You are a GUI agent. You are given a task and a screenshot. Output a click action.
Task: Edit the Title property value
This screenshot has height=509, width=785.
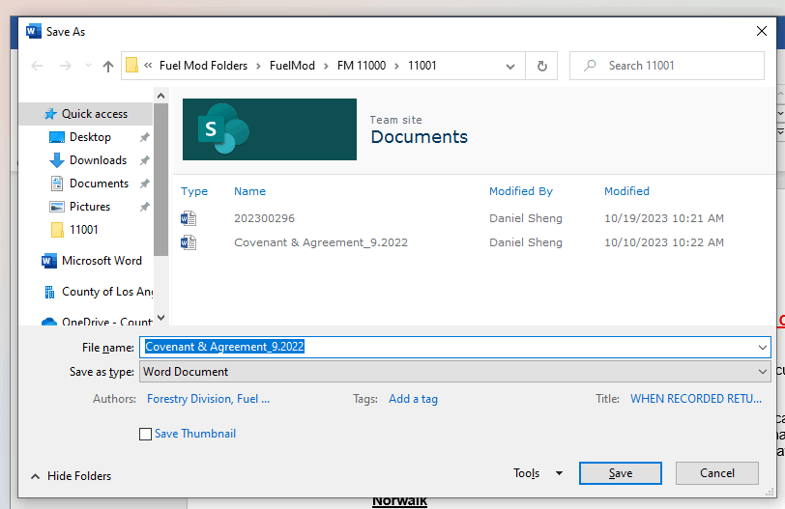696,399
